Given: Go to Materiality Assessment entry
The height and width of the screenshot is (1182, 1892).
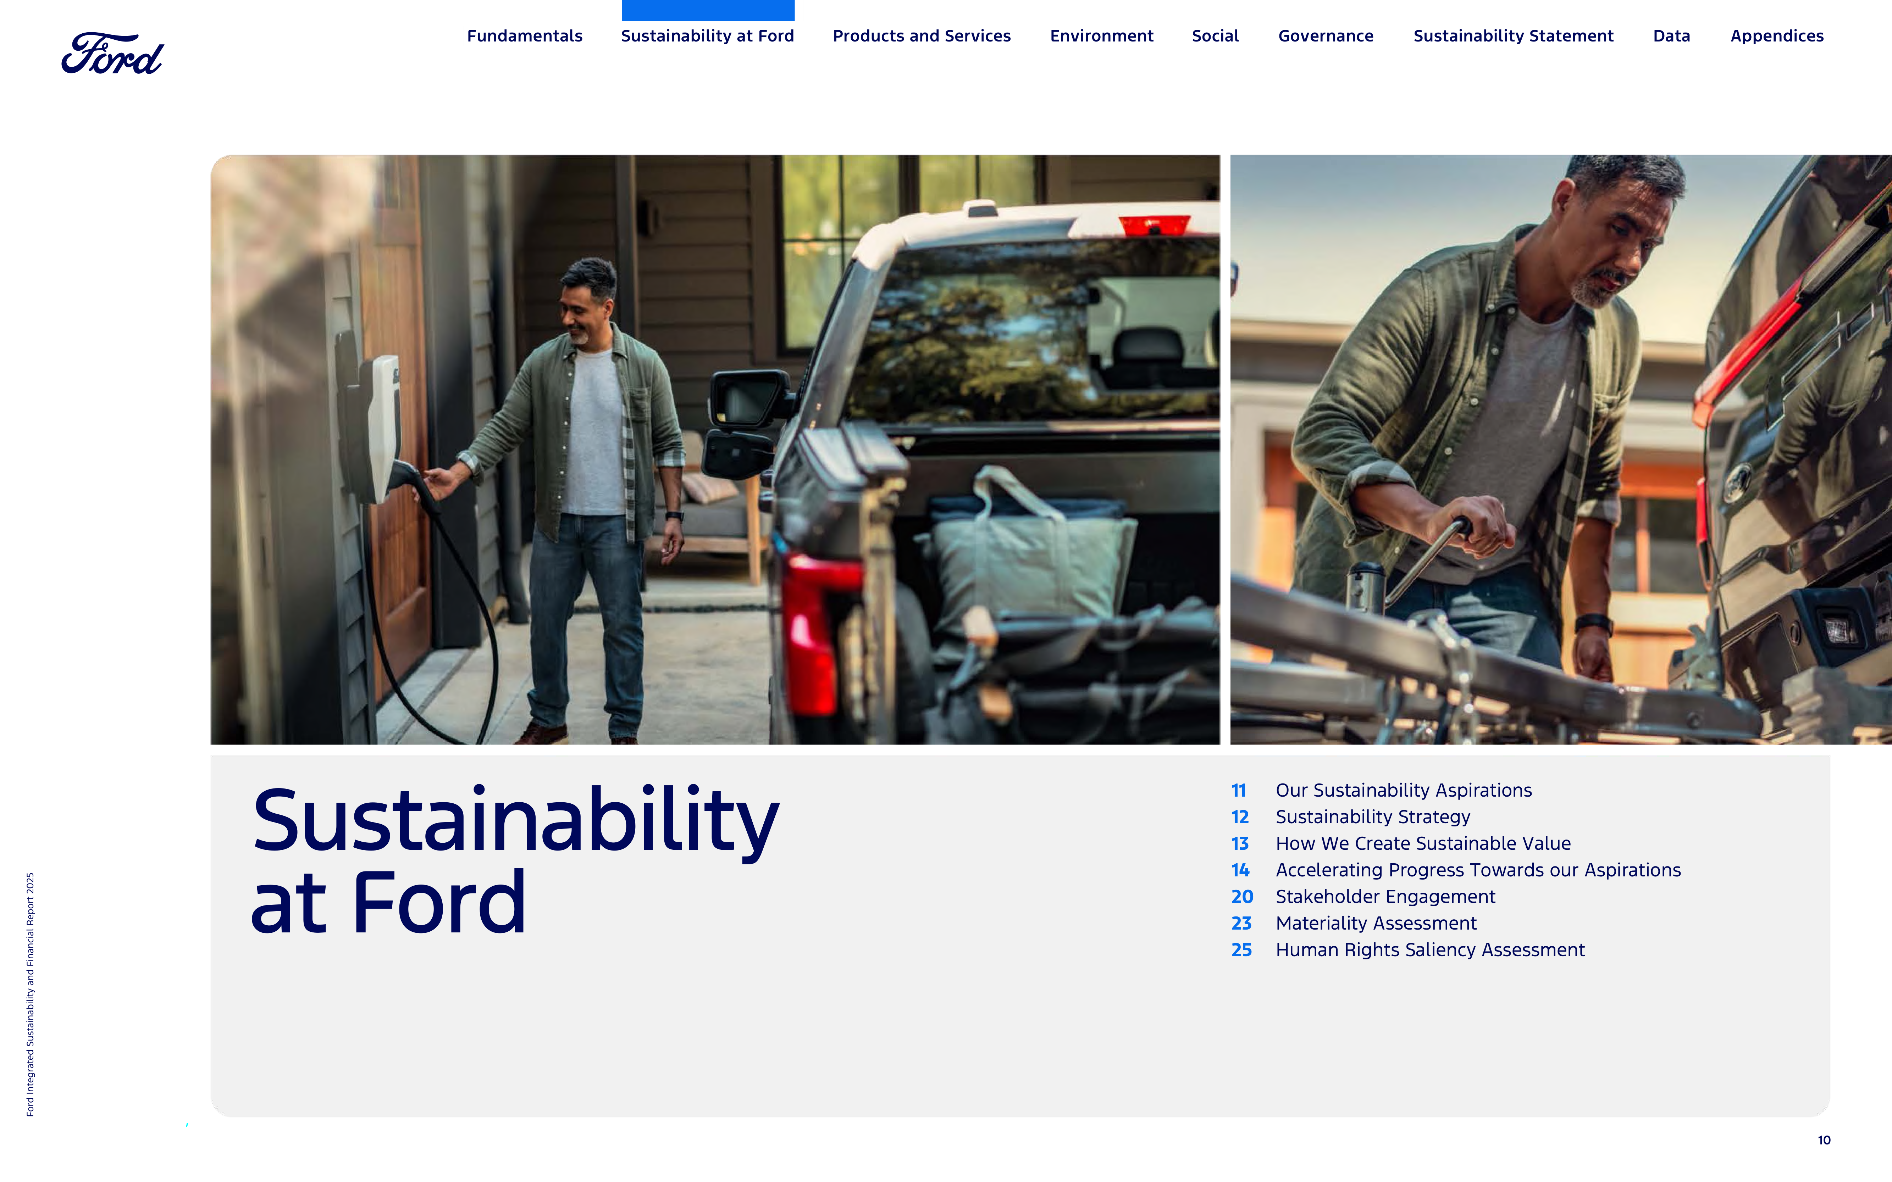Looking at the screenshot, I should click(1376, 923).
